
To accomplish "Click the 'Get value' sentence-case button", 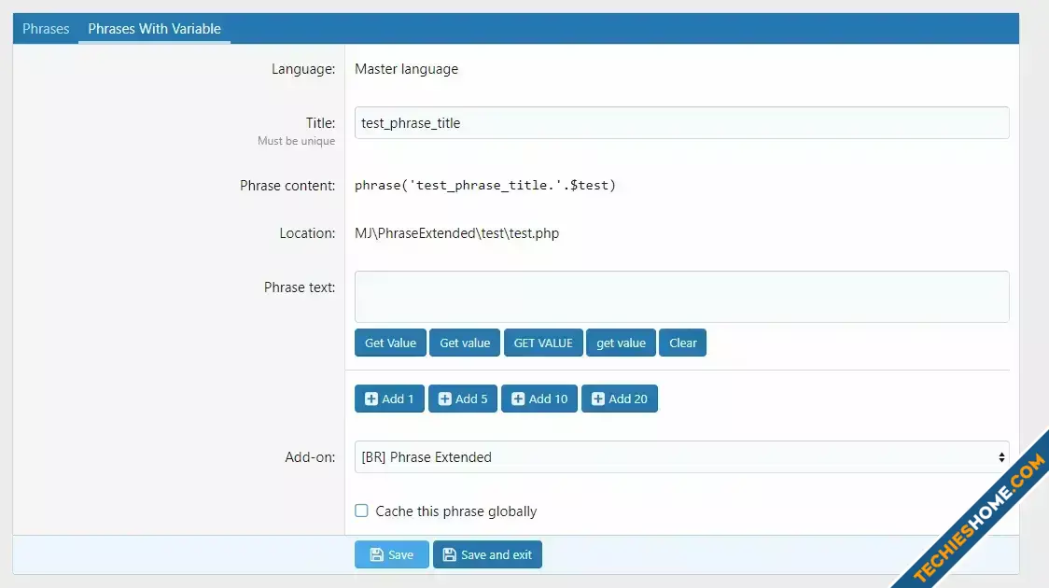I will click(465, 343).
